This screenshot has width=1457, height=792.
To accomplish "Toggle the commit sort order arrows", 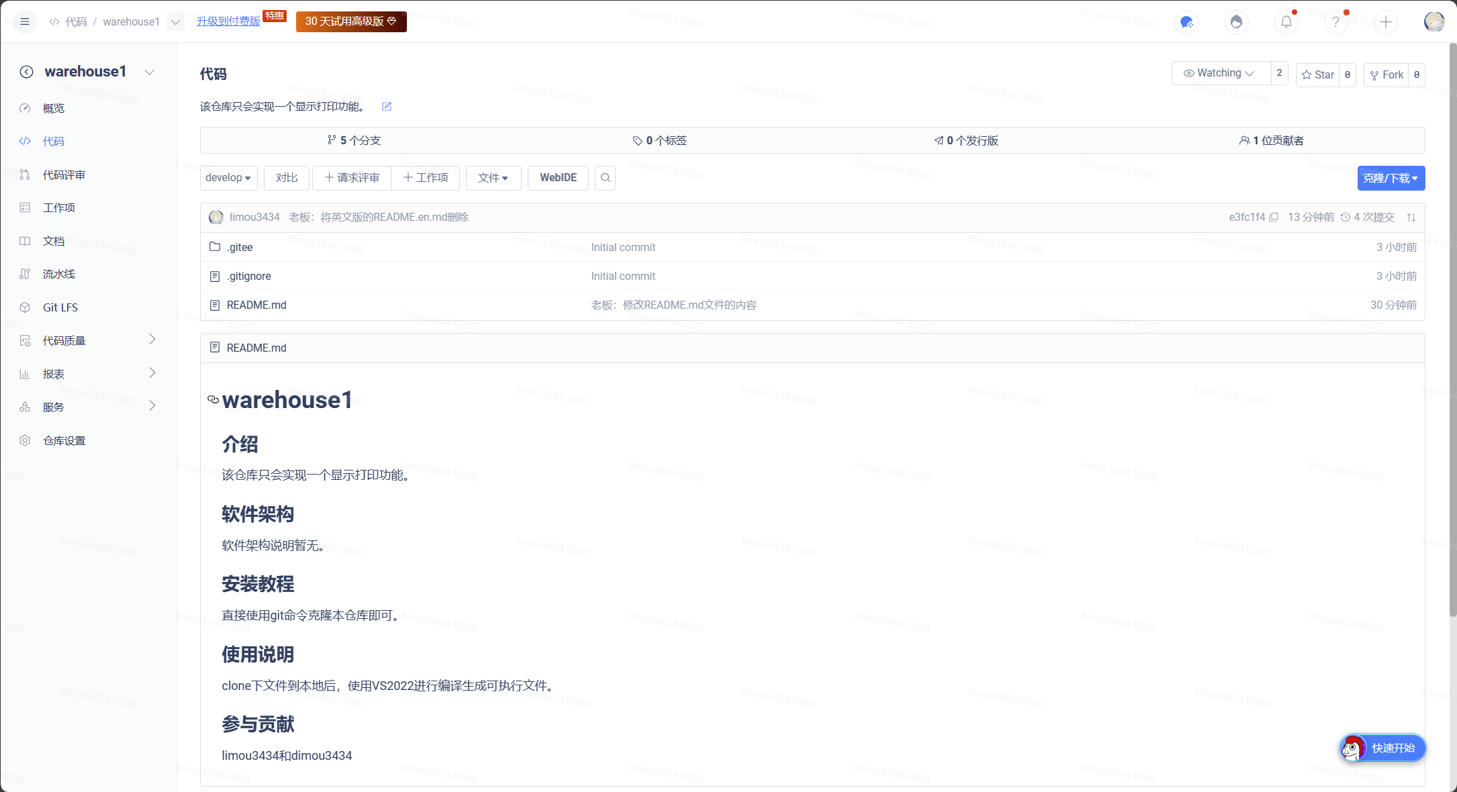I will click(1411, 217).
